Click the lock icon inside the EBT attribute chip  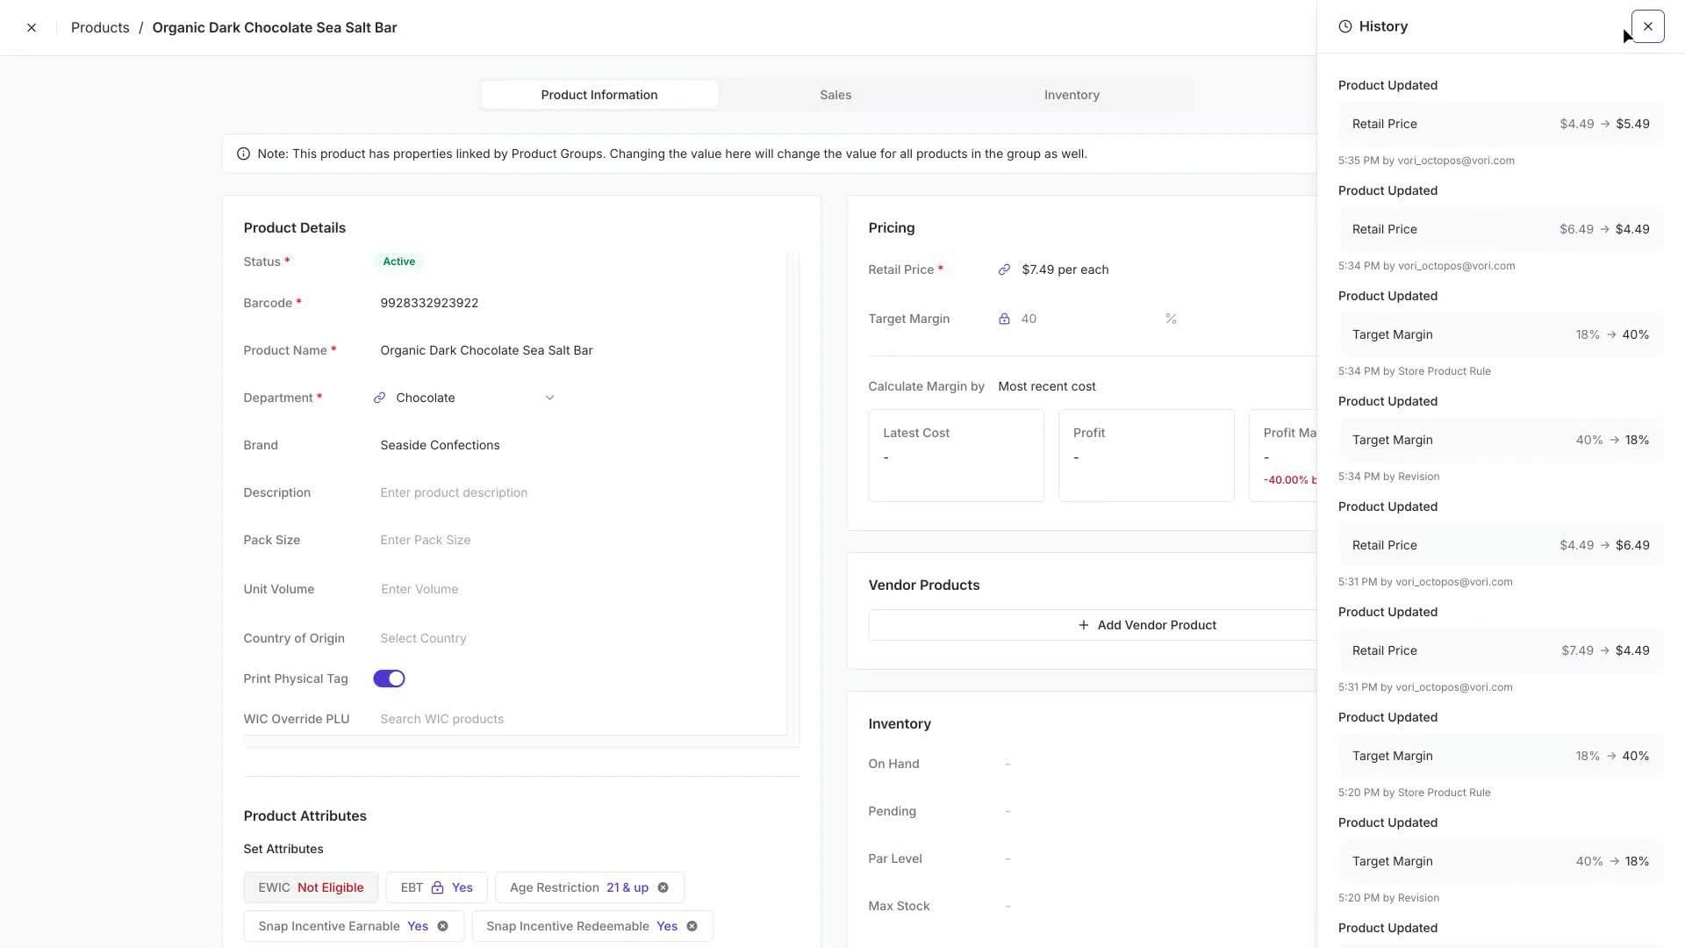pyautogui.click(x=436, y=887)
